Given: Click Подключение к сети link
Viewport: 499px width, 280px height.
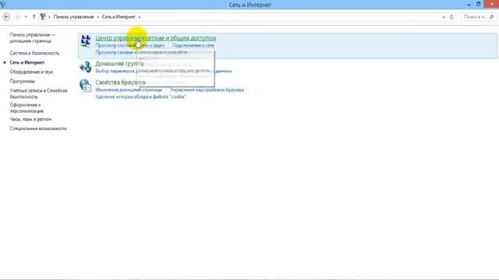Looking at the screenshot, I should (x=193, y=45).
